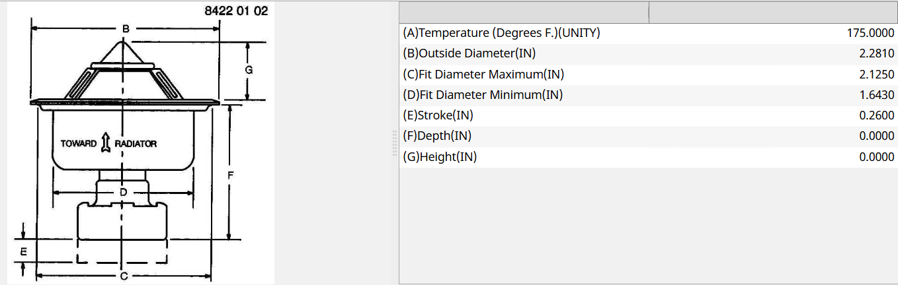The height and width of the screenshot is (285, 898).
Task: Click the (G)Height(IN) value 0.0000
Action: pos(877,157)
